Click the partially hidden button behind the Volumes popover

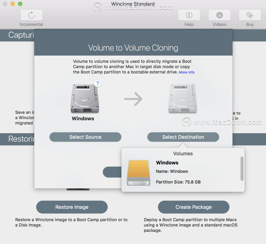point(112,172)
